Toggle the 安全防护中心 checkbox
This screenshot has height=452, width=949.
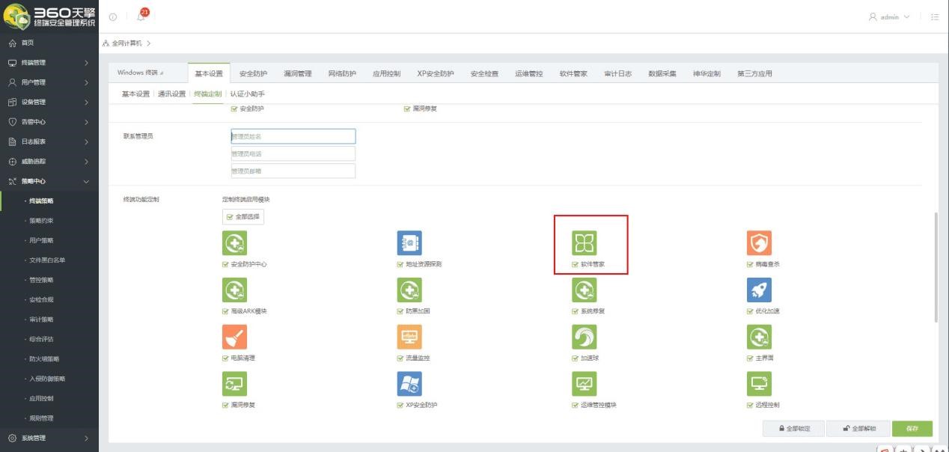tap(225, 264)
